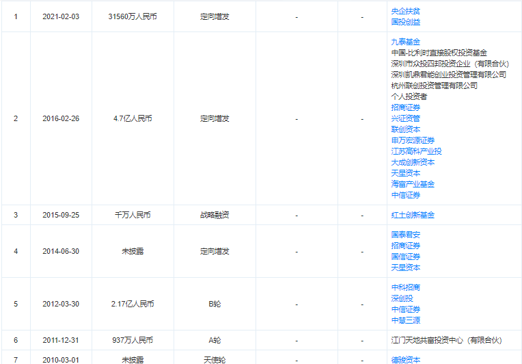Select the date 2016-02-26
This screenshot has height=364, width=522.
point(61,118)
